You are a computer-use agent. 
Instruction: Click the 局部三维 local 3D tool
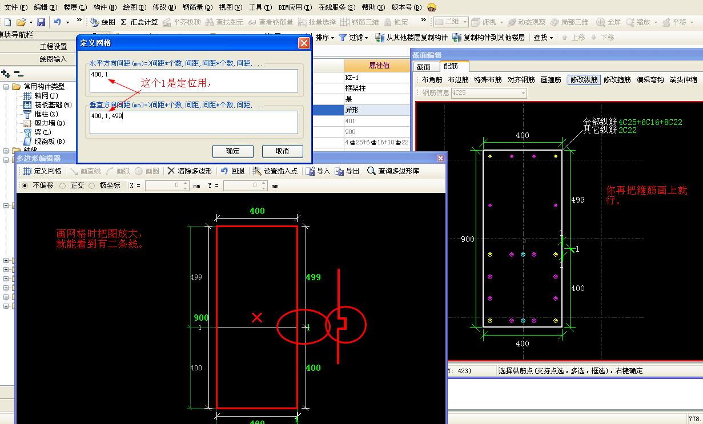[x=569, y=22]
